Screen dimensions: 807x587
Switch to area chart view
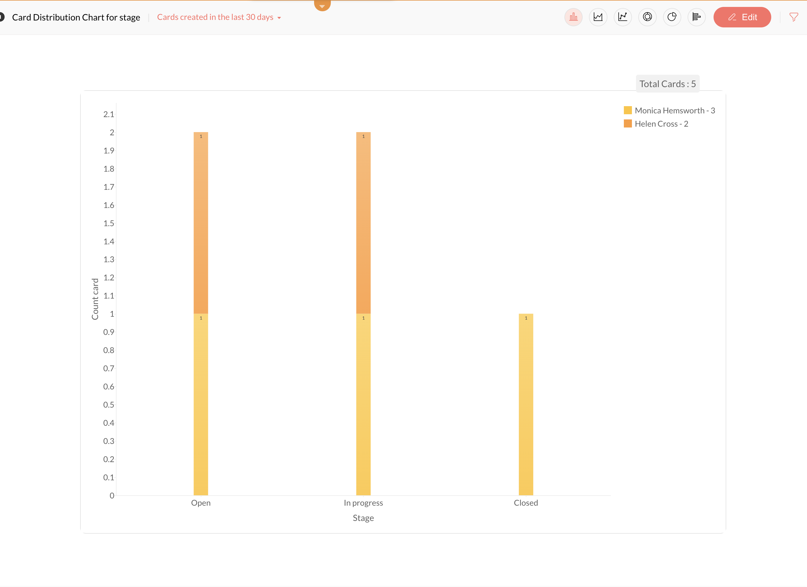coord(598,17)
